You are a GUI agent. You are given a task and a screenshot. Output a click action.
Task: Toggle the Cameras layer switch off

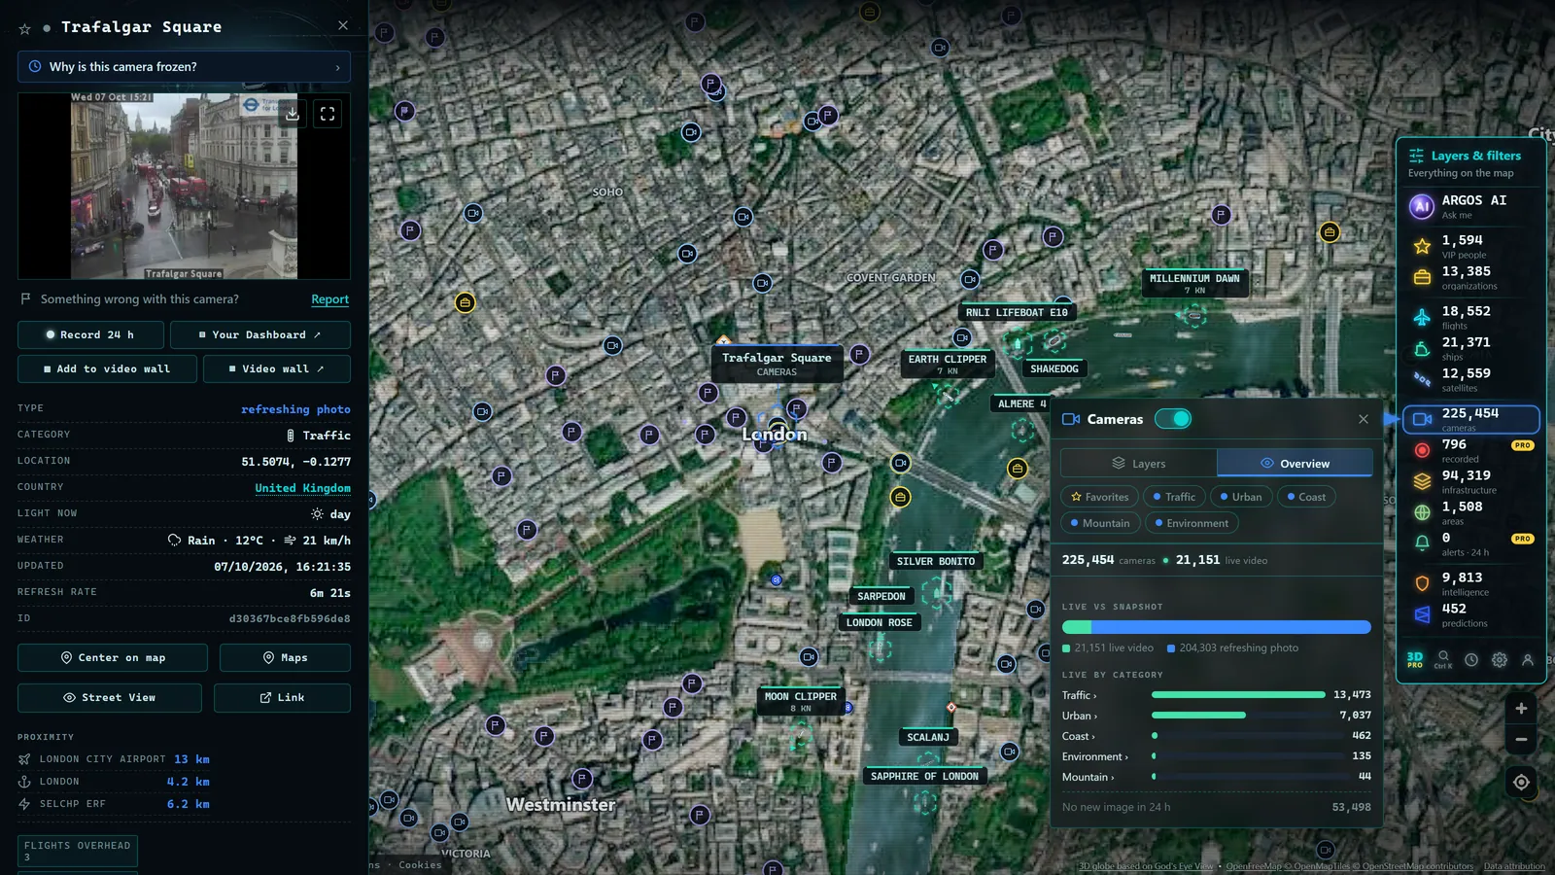click(1173, 419)
